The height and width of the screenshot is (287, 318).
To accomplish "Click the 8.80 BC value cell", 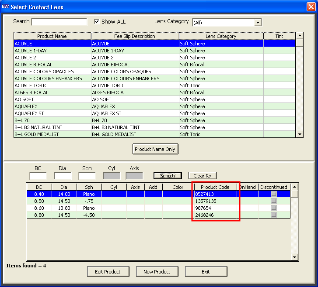I will (x=39, y=215).
